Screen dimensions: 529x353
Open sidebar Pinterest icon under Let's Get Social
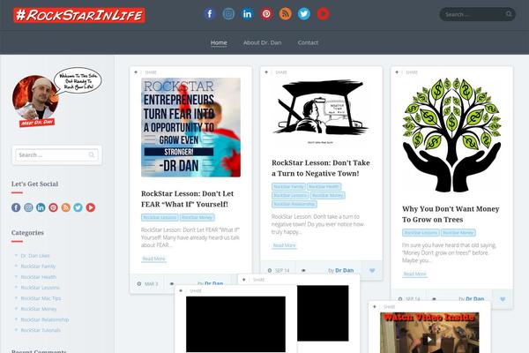[x=53, y=207]
